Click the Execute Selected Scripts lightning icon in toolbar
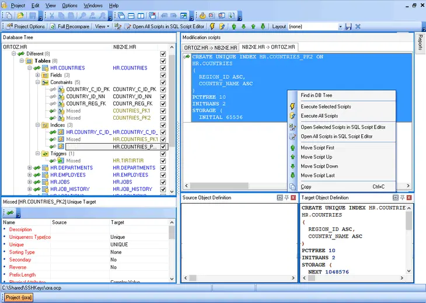This screenshot has width=426, height=303. point(212,26)
